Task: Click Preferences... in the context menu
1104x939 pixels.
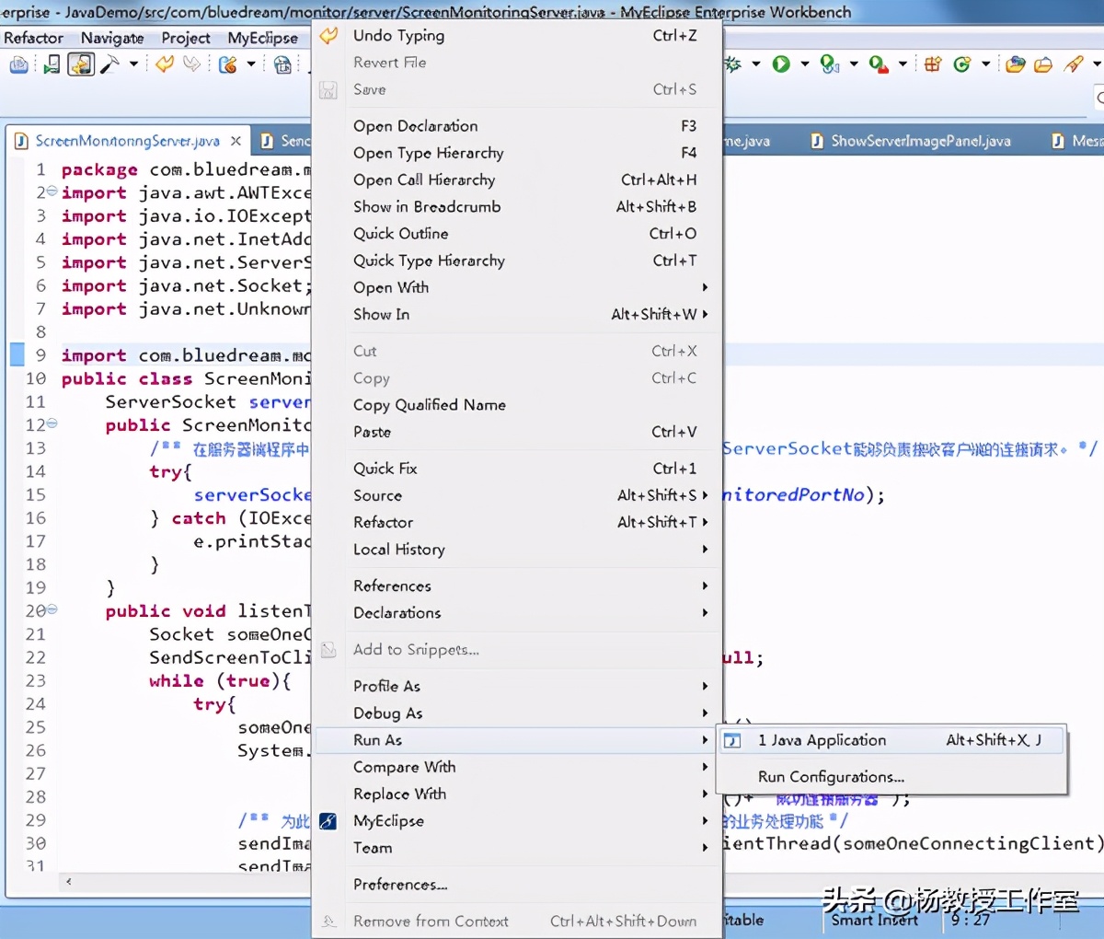Action: click(400, 885)
